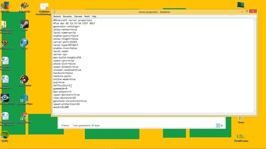Click the line 'hardcore=false'
Viewport: 266px width, 149px height.
tap(63, 73)
